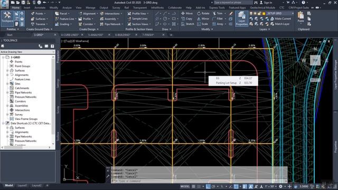The width and height of the screenshot is (338, 190).
Task: Click the Profile tool in Create Design
Action: tap(86, 19)
